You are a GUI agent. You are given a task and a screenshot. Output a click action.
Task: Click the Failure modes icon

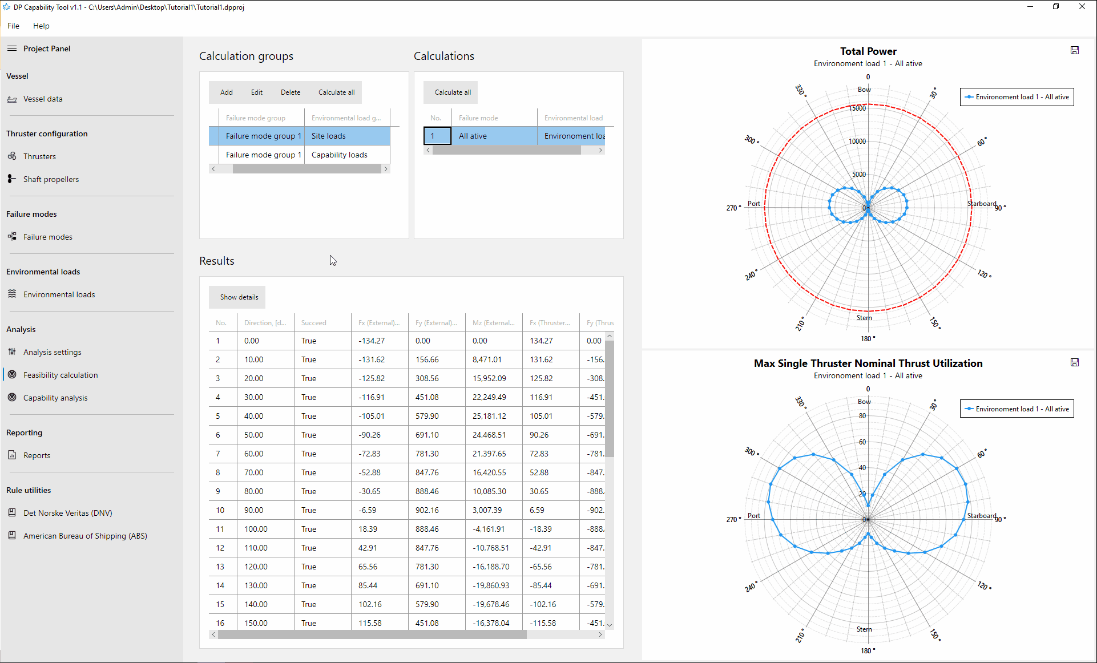tap(12, 237)
